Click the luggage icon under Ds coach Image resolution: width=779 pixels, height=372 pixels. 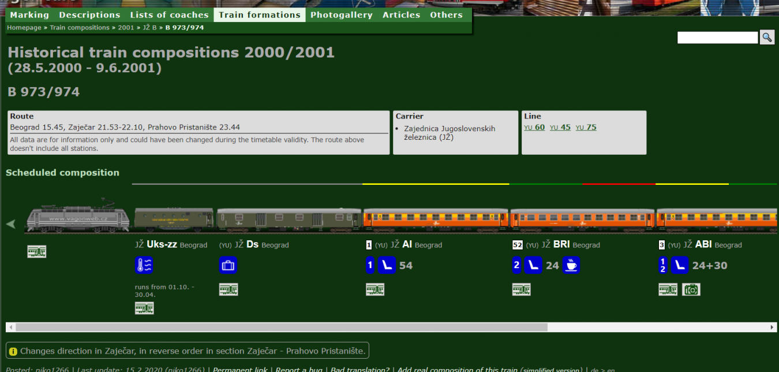[x=228, y=265]
